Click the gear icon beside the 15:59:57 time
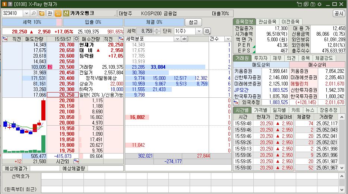Screen dimensions: 348x194 (x=76, y=39)
